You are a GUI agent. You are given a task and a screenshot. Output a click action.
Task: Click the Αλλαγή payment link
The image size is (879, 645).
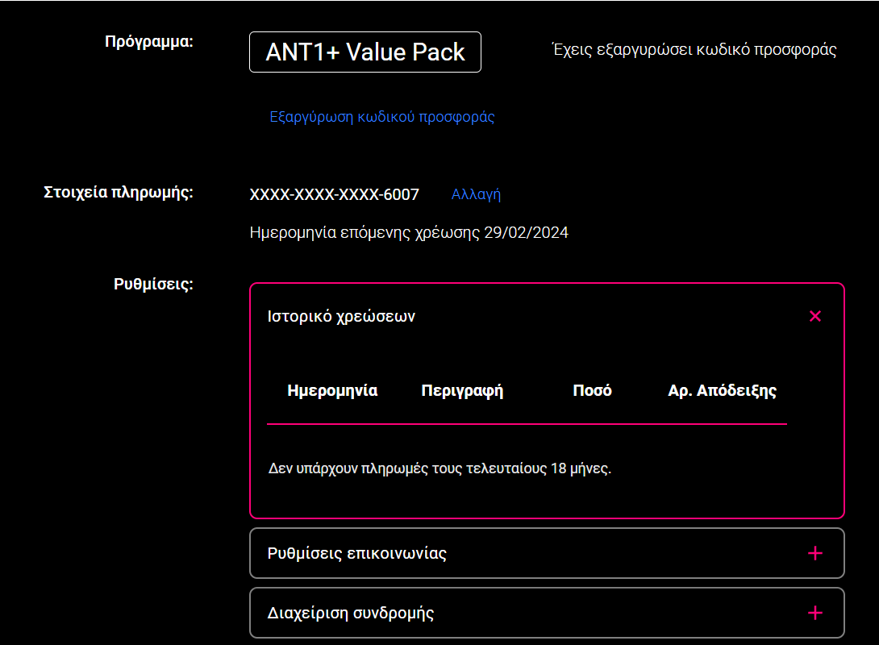(476, 194)
